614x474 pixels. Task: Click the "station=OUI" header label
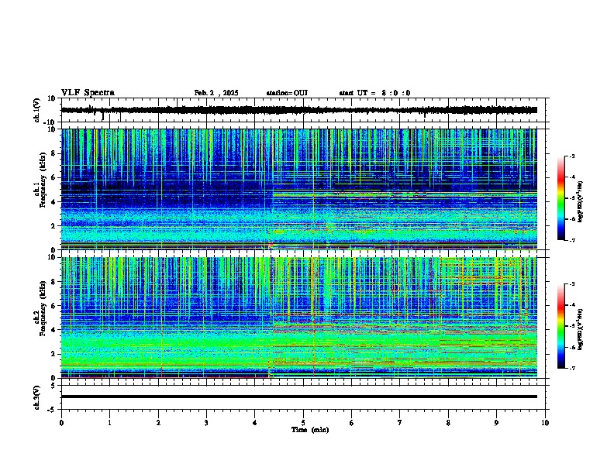point(287,93)
